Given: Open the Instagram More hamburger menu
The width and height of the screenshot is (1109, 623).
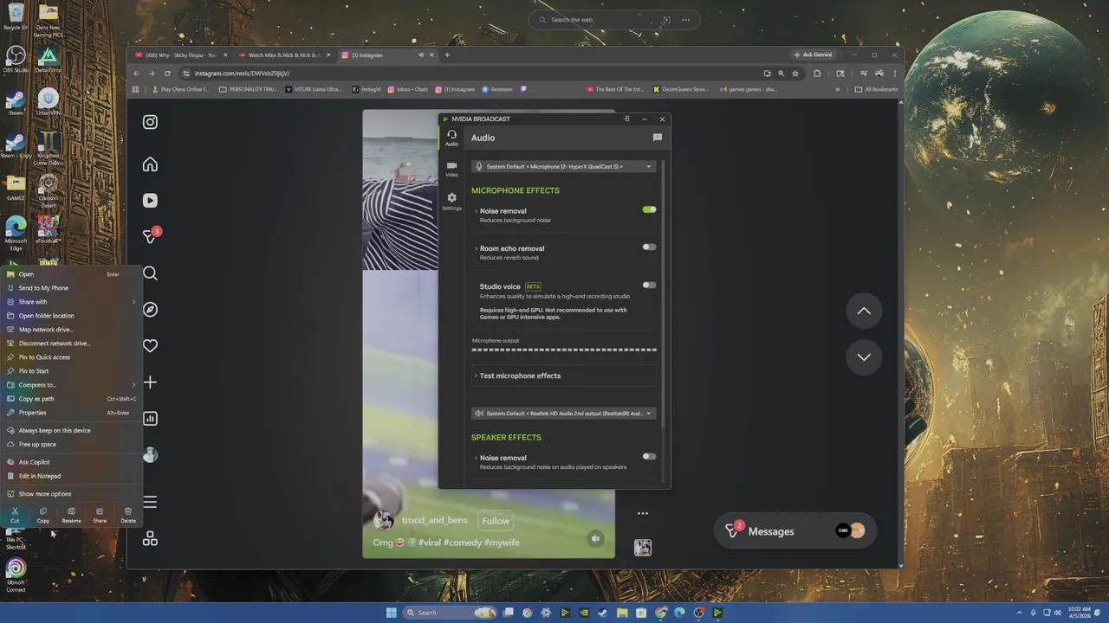Looking at the screenshot, I should point(150,502).
